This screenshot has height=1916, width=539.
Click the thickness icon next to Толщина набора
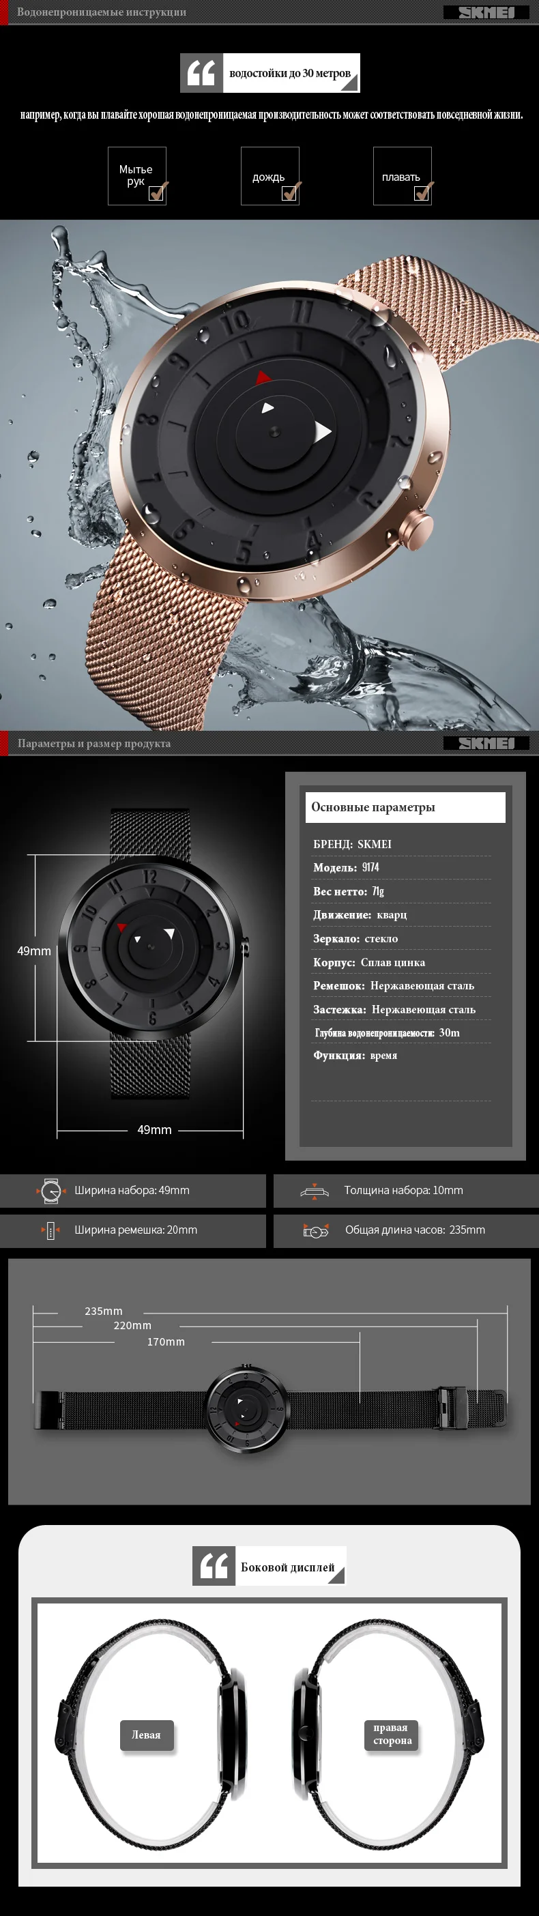pyautogui.click(x=315, y=1191)
